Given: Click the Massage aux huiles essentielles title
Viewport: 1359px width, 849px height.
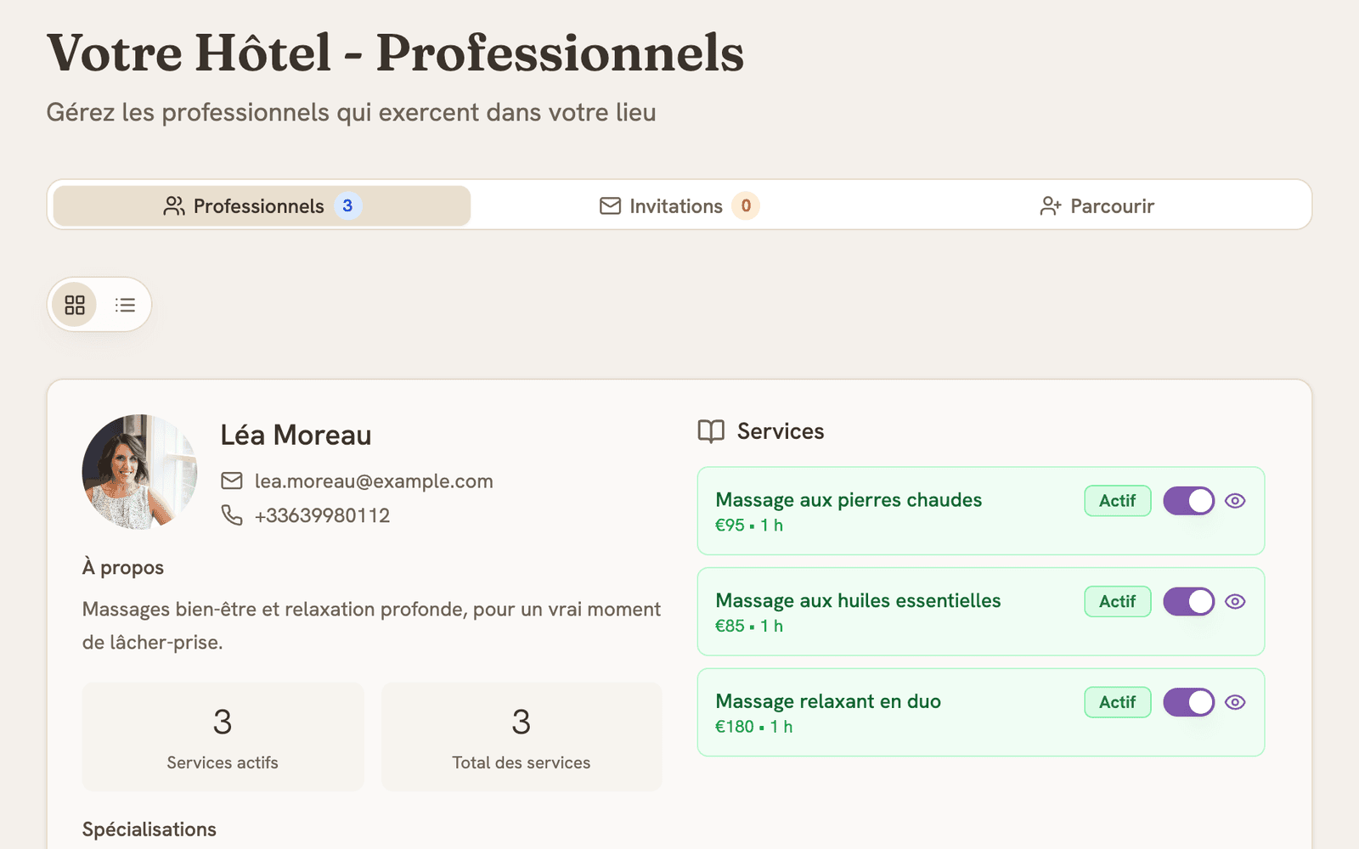Looking at the screenshot, I should click(858, 601).
